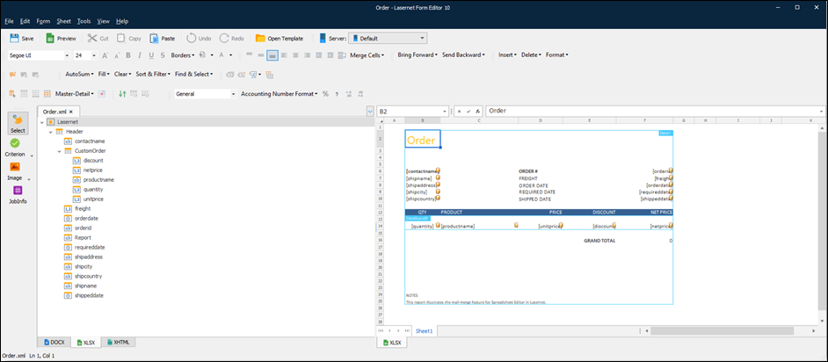Click the formula bar containing Order

pyautogui.click(x=655, y=112)
